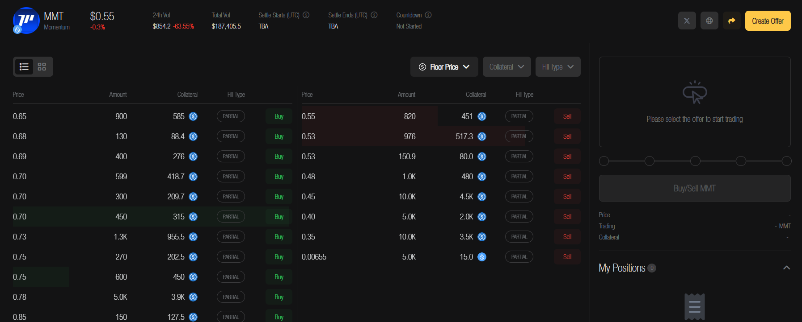Open the X (Twitter) link icon
The height and width of the screenshot is (322, 802).
pos(687,21)
